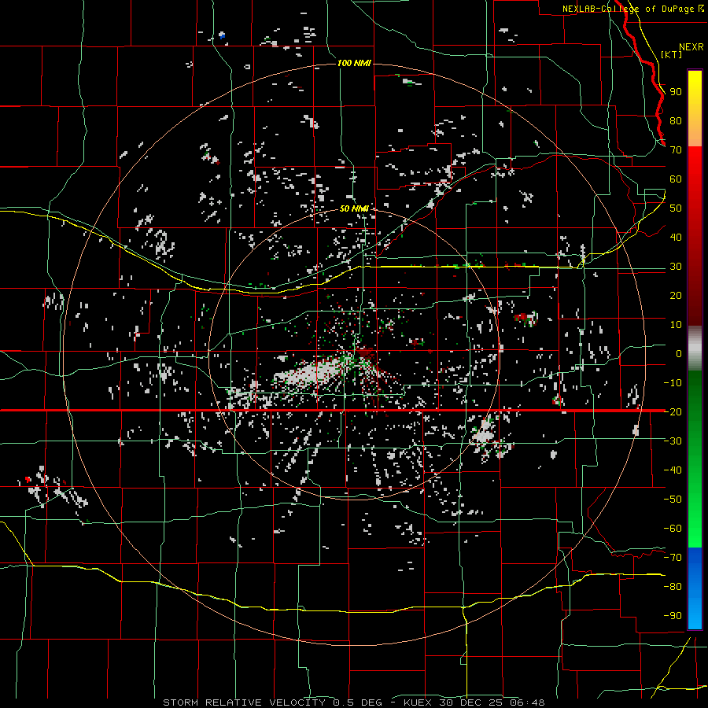The image size is (708, 708).
Task: Click the 50 value on the velocity scale
Action: coord(676,208)
